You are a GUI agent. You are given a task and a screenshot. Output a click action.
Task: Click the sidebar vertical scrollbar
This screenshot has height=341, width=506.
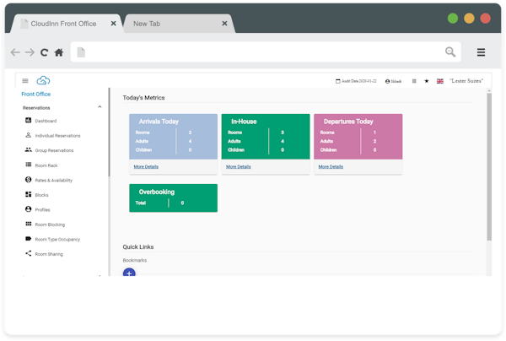109,133
